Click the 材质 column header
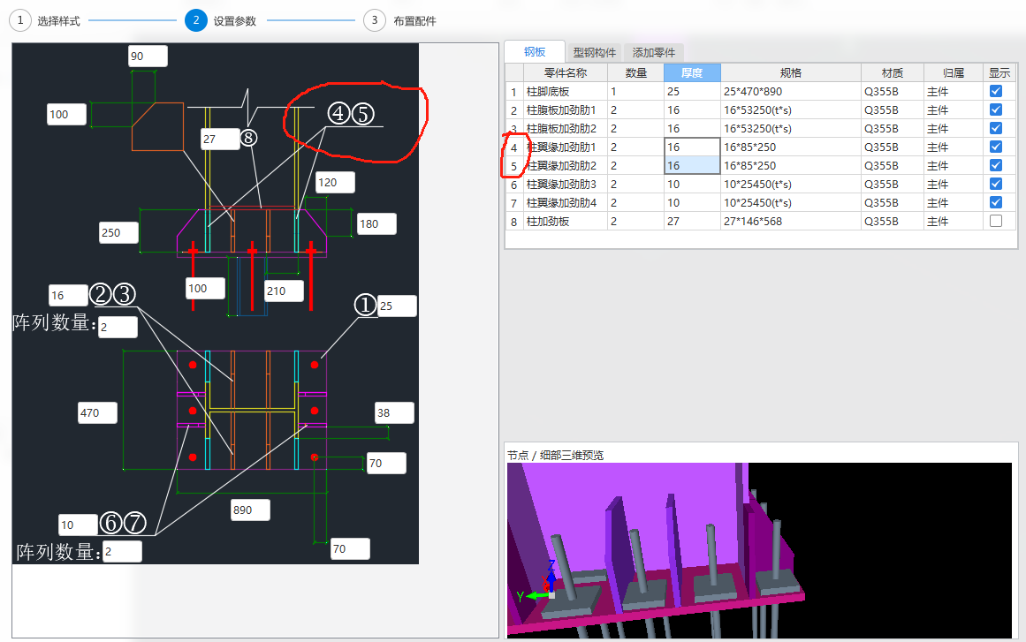 click(893, 72)
